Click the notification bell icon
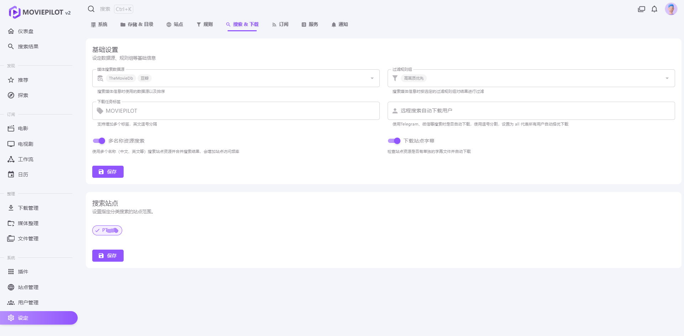This screenshot has height=336, width=684. tap(654, 9)
